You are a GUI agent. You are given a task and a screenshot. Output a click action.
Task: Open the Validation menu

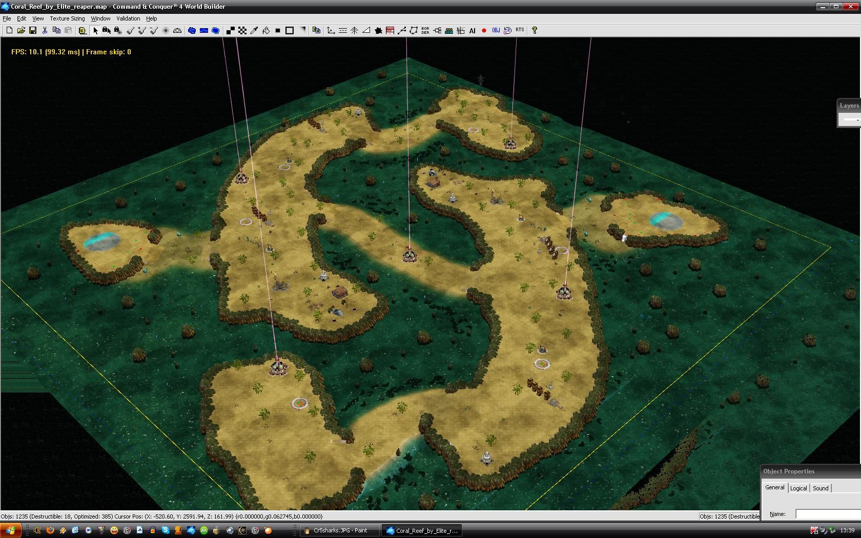click(128, 18)
